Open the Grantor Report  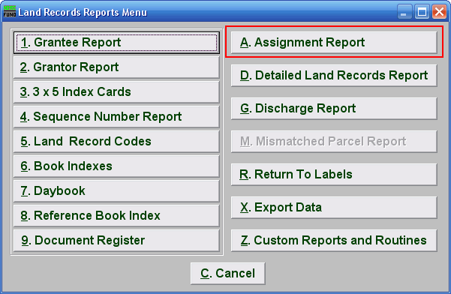click(x=116, y=67)
